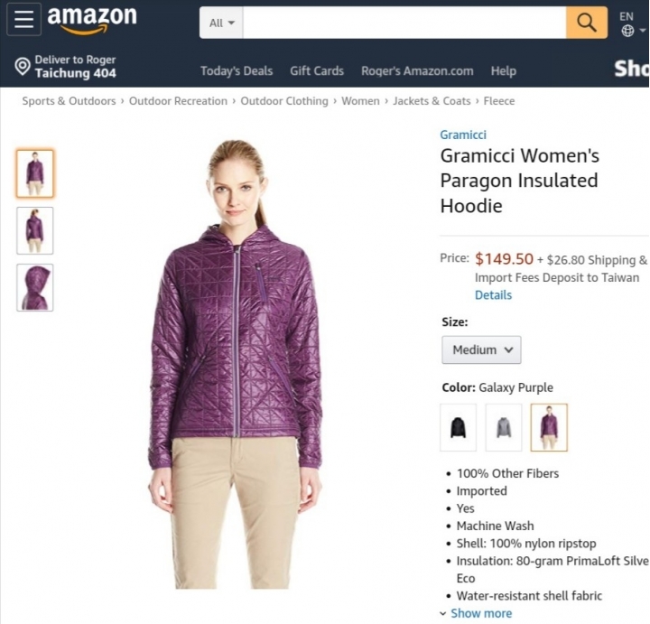
Task: Open the All departments search dropdown
Action: [x=221, y=23]
